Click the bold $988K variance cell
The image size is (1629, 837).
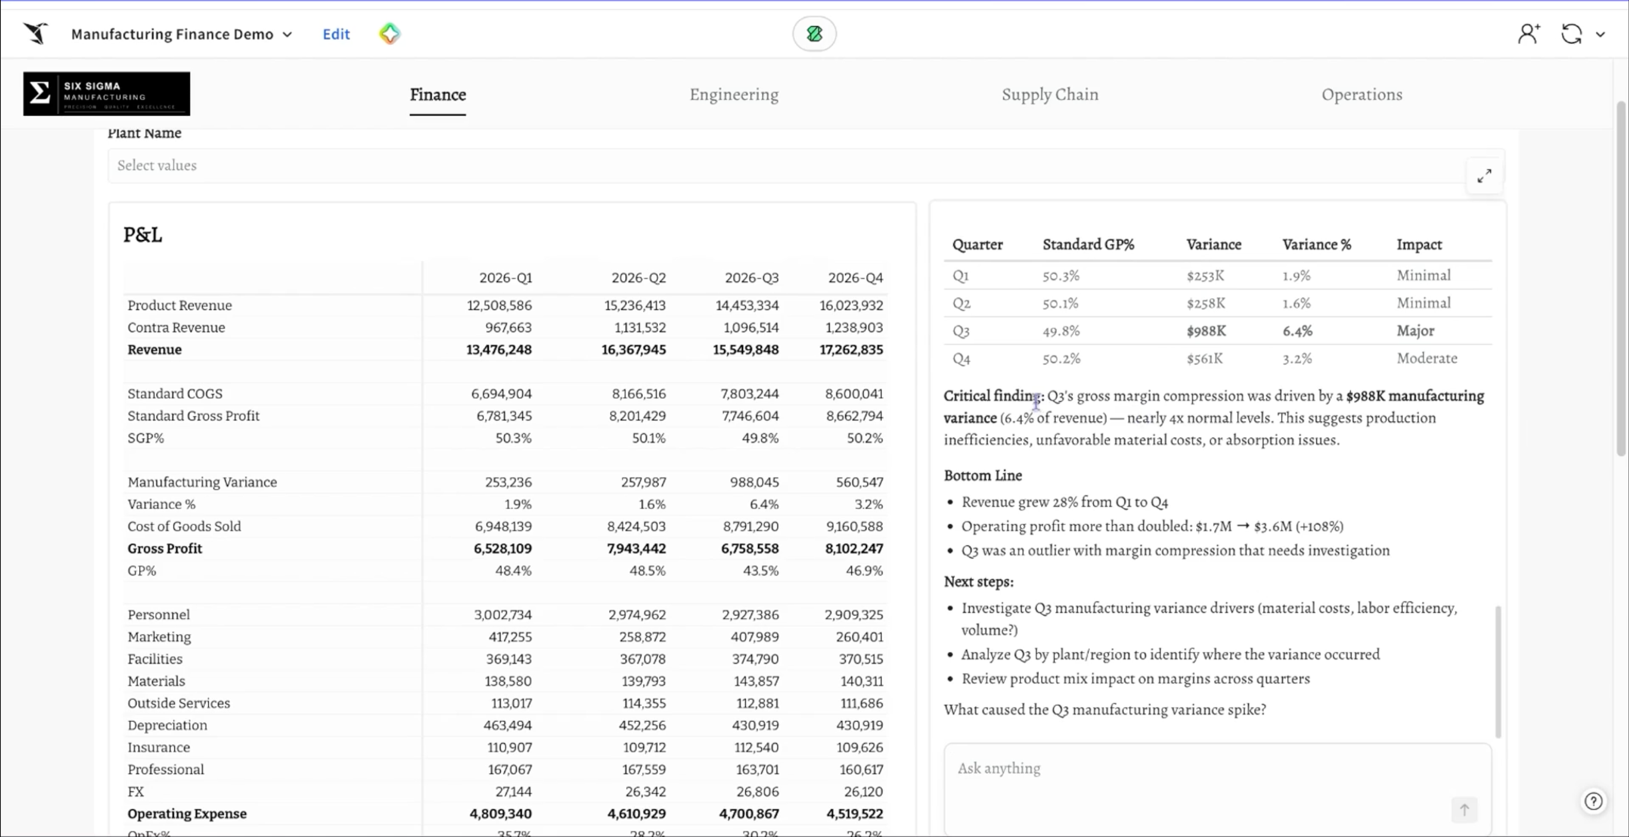coord(1206,331)
